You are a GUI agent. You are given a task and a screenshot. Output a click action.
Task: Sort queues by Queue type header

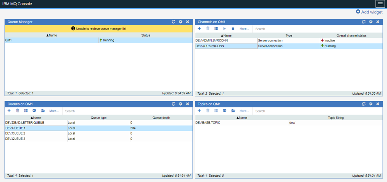click(x=98, y=118)
